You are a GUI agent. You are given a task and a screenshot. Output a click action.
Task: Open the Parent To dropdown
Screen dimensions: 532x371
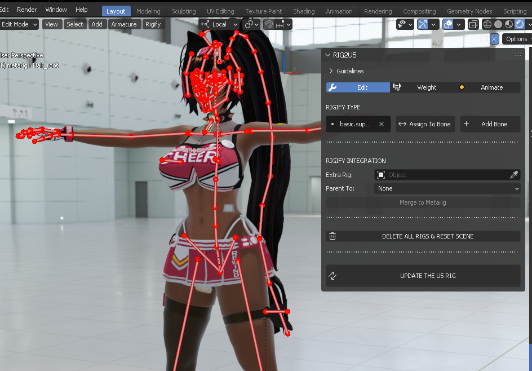pos(447,188)
